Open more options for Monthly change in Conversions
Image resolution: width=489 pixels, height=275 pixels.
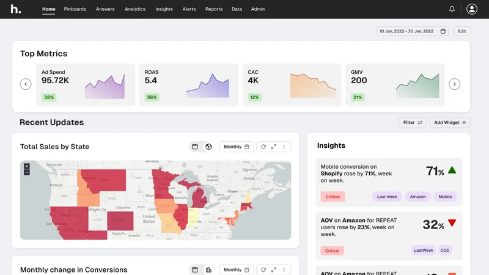(284, 269)
